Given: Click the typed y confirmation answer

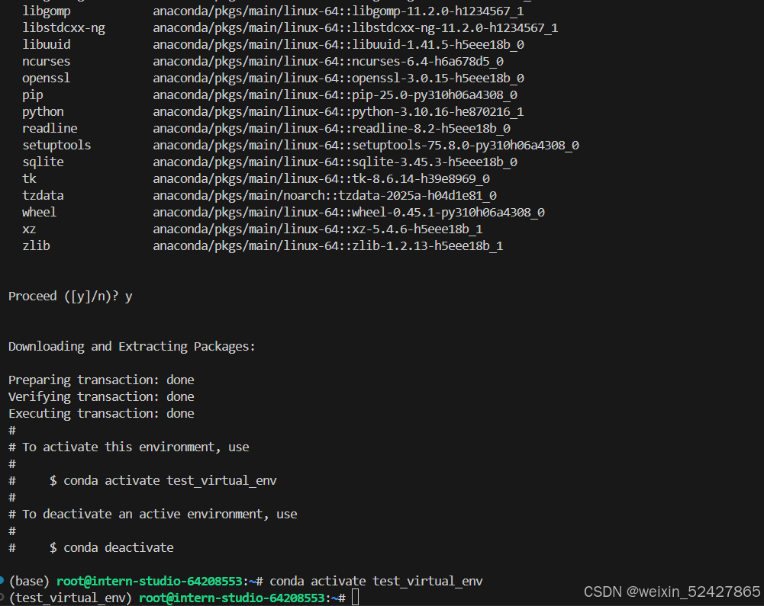Looking at the screenshot, I should [128, 296].
